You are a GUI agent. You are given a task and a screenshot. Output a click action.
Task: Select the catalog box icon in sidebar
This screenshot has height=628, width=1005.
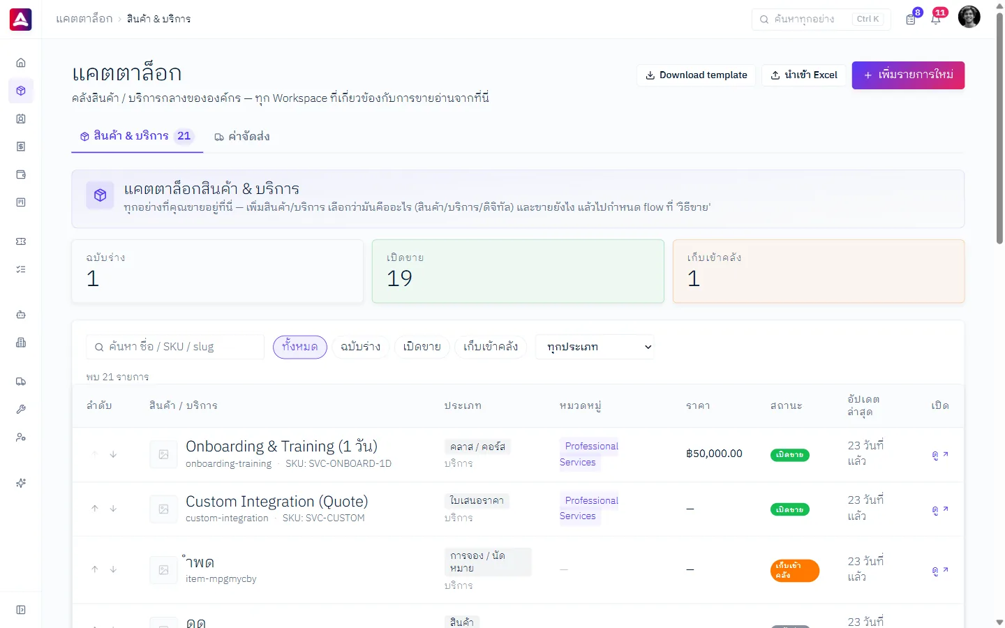[21, 91]
